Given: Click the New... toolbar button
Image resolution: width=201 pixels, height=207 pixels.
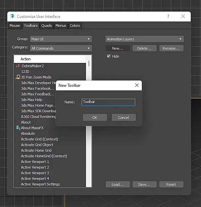Looking at the screenshot, I should [118, 48].
